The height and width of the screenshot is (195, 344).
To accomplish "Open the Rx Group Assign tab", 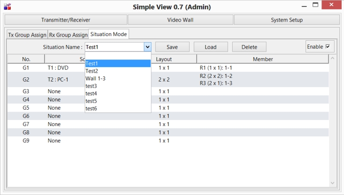I will click(x=68, y=35).
